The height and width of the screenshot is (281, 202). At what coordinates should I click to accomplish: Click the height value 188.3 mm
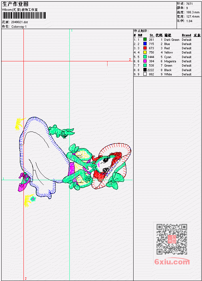point(193,12)
